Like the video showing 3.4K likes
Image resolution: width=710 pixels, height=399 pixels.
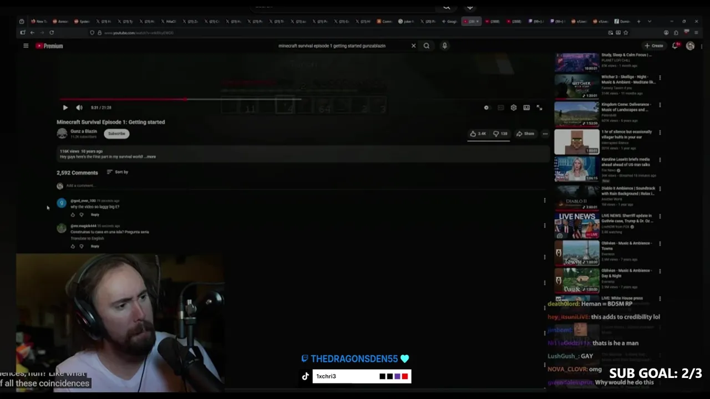coord(478,134)
